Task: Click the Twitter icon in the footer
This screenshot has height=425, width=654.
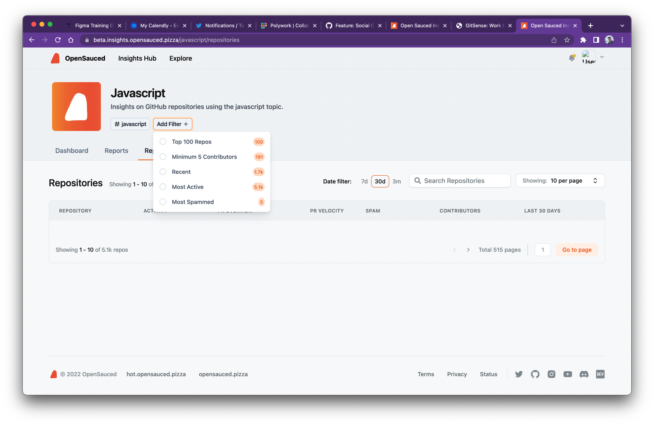Action: tap(519, 374)
